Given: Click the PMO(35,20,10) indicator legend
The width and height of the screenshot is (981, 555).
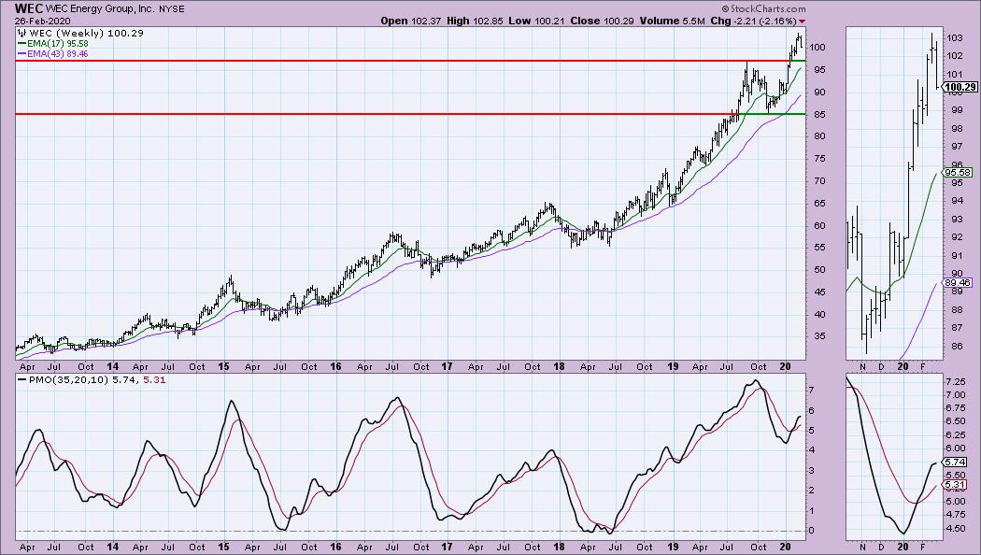Looking at the screenshot, I should (92, 379).
